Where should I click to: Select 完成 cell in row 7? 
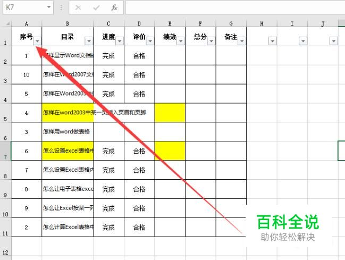click(x=108, y=151)
